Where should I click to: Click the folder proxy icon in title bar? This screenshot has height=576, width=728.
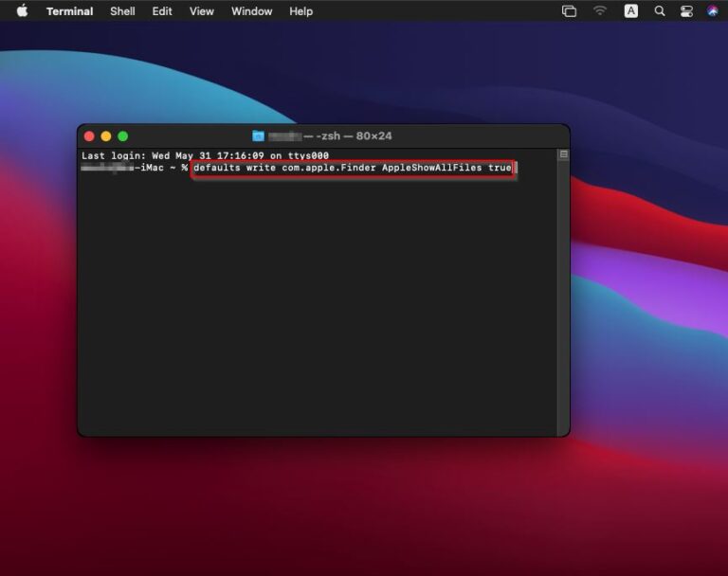(x=258, y=136)
